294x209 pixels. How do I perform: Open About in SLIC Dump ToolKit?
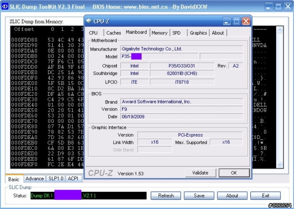coord(232,196)
